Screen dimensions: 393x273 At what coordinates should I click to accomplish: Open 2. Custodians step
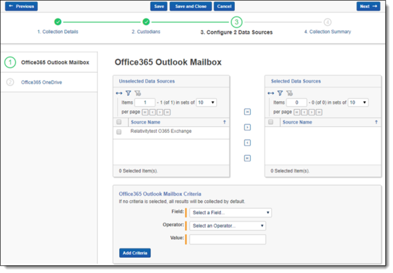click(146, 32)
